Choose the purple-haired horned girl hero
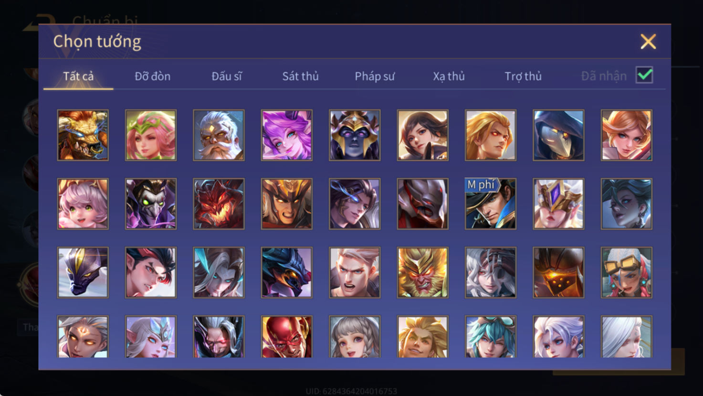 287,135
